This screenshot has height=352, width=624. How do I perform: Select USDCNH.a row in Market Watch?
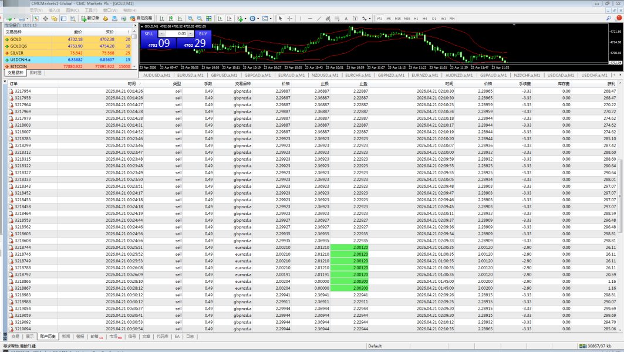coord(68,60)
